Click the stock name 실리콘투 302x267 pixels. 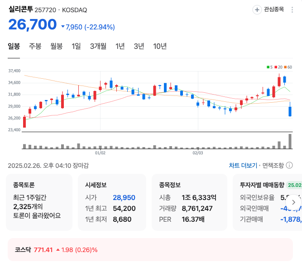click(x=21, y=9)
